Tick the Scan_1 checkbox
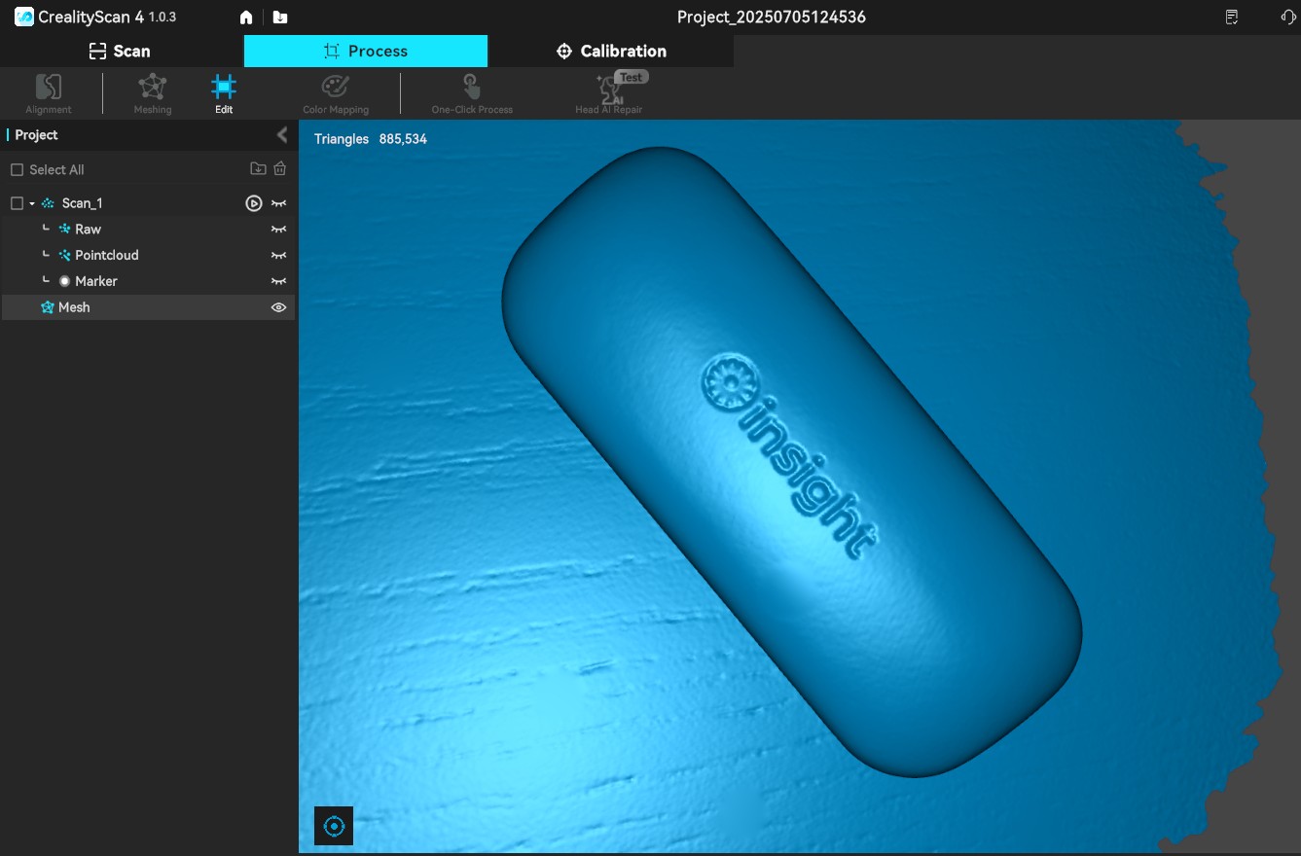This screenshot has width=1301, height=856. (x=17, y=203)
